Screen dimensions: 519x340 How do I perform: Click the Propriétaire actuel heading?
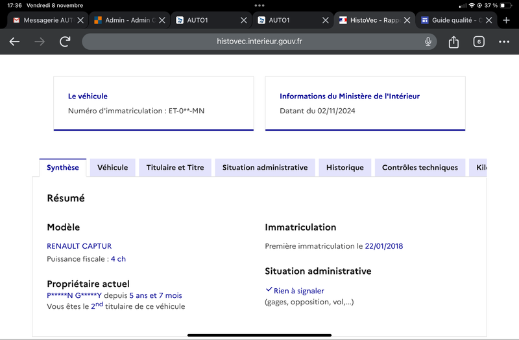[x=88, y=284]
